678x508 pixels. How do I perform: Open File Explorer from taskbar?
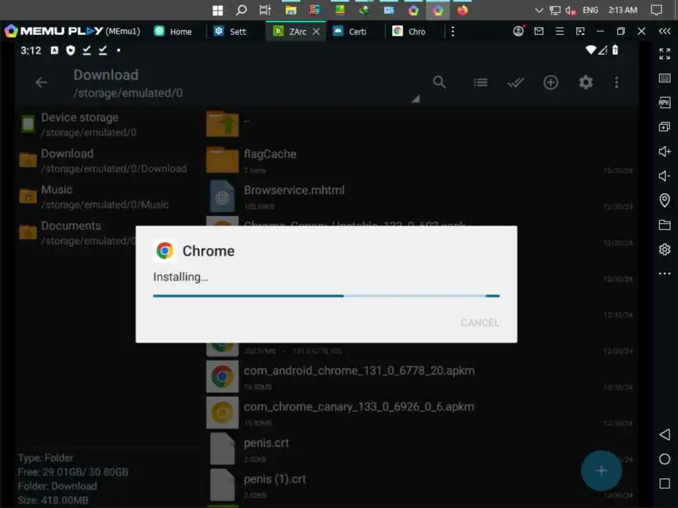click(291, 10)
